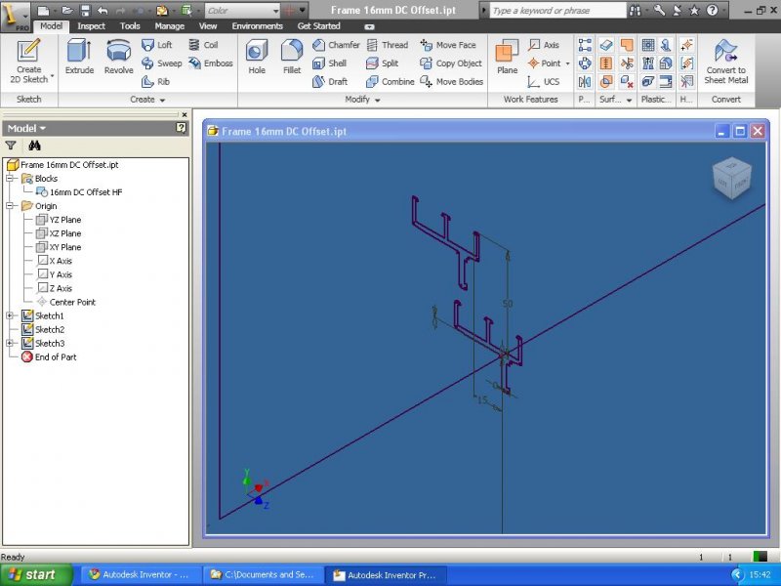
Task: Select Center Point in browser
Action: pos(66,302)
